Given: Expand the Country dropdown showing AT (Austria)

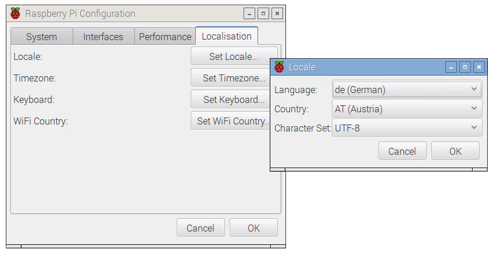Looking at the screenshot, I should 406,109.
